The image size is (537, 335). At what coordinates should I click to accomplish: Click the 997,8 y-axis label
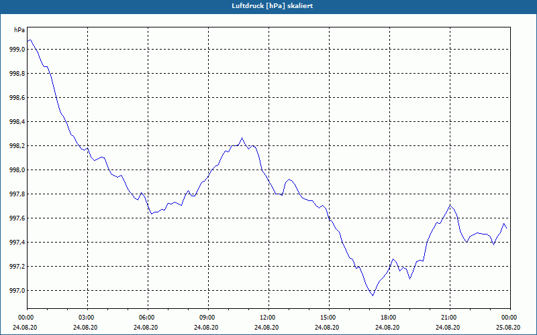tap(17, 194)
